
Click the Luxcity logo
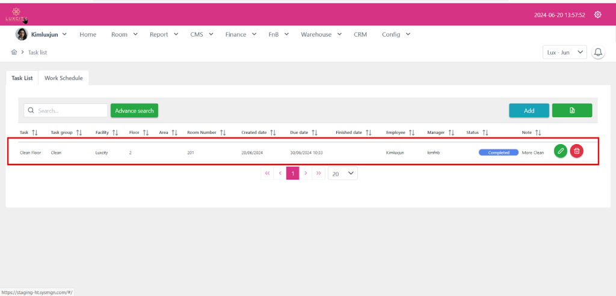point(16,14)
